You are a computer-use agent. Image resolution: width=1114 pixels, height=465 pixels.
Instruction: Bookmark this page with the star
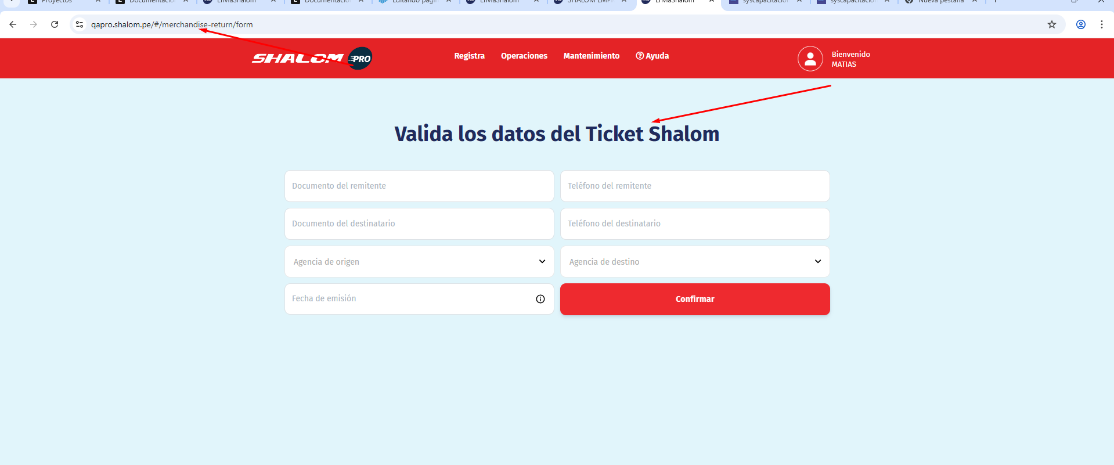pyautogui.click(x=1051, y=24)
